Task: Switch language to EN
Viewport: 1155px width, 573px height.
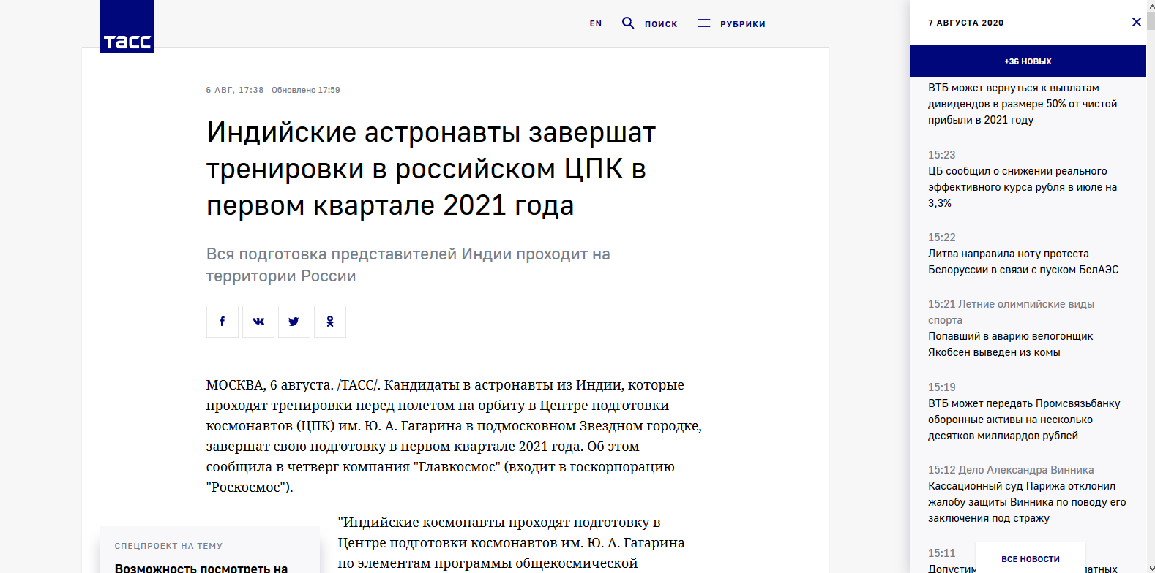Action: click(x=596, y=24)
